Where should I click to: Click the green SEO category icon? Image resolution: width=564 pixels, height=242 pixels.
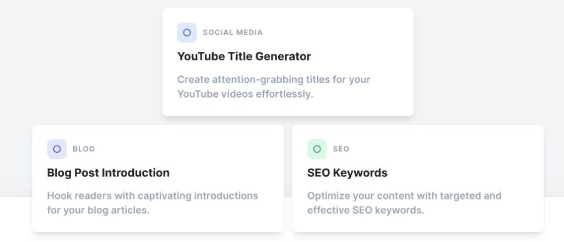317,149
